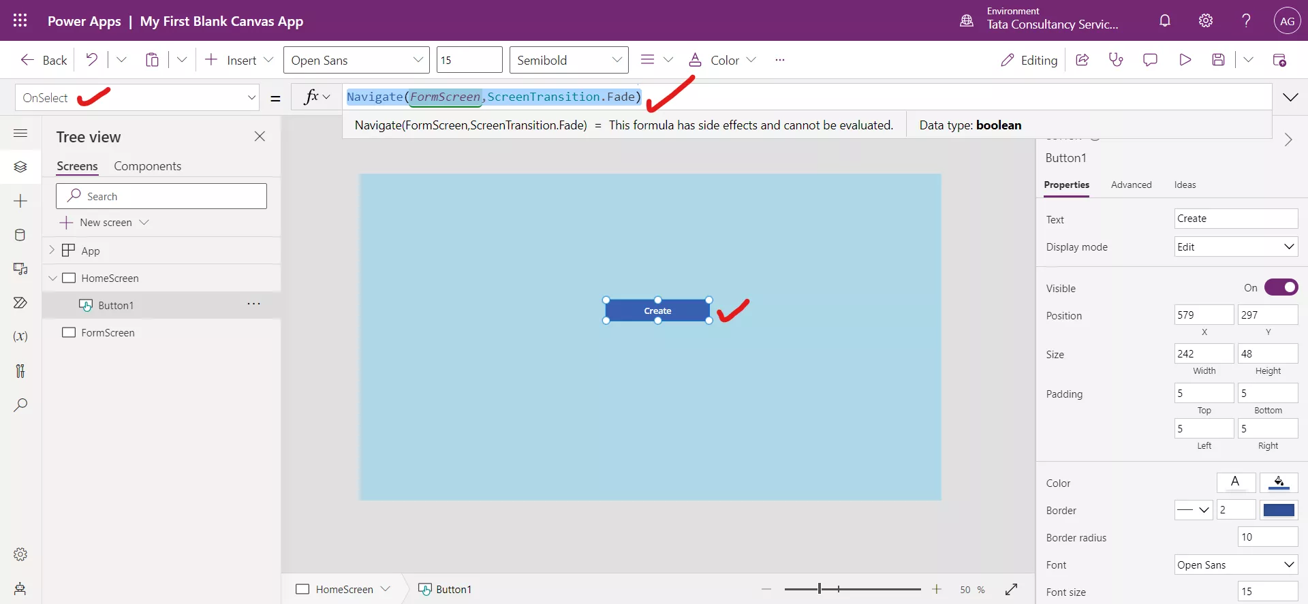Image resolution: width=1308 pixels, height=604 pixels.
Task: Expand the save options dropdown
Action: tap(1248, 60)
